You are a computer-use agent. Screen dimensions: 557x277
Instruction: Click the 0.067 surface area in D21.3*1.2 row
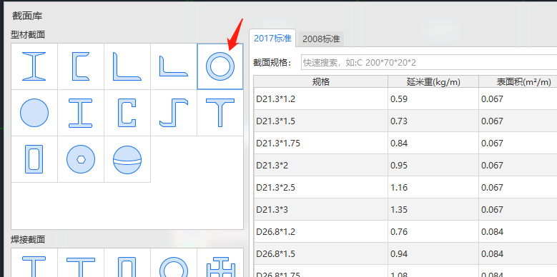tap(518, 99)
